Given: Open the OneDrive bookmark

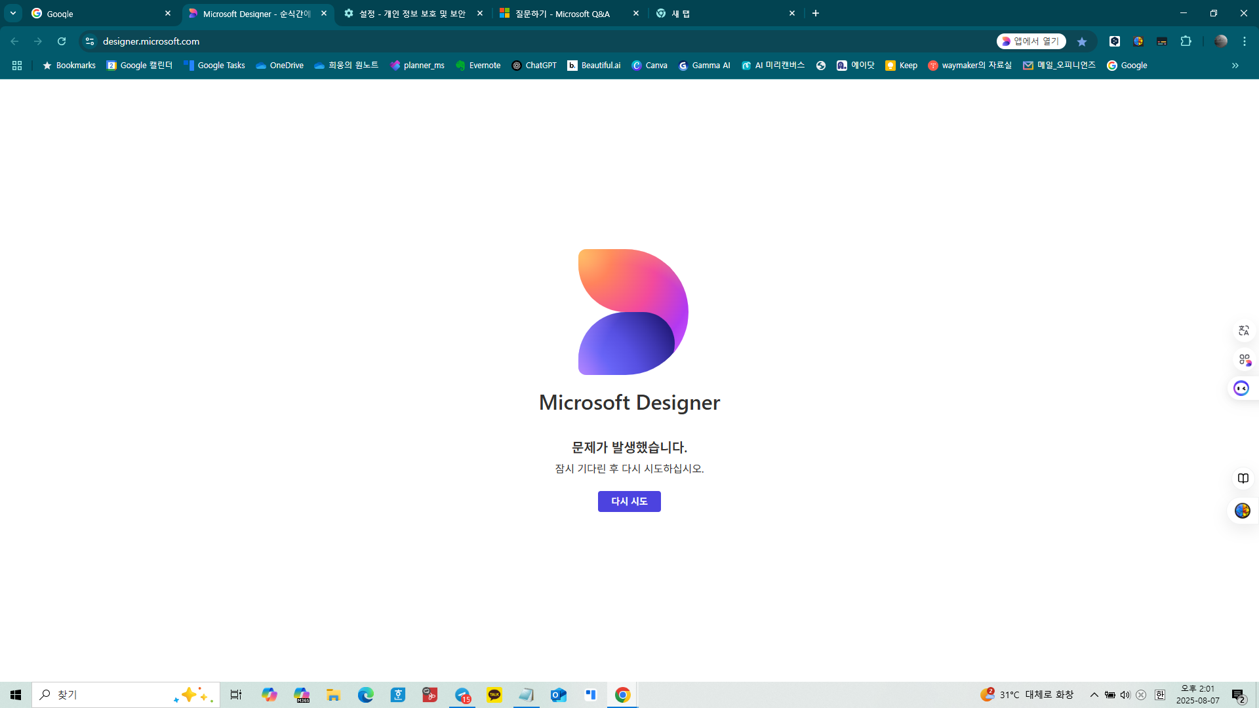Looking at the screenshot, I should pyautogui.click(x=280, y=66).
